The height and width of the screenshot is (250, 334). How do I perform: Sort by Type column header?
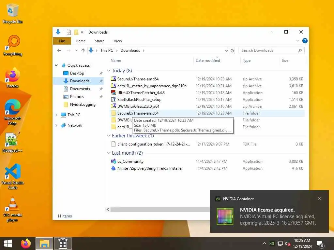tap(260, 61)
